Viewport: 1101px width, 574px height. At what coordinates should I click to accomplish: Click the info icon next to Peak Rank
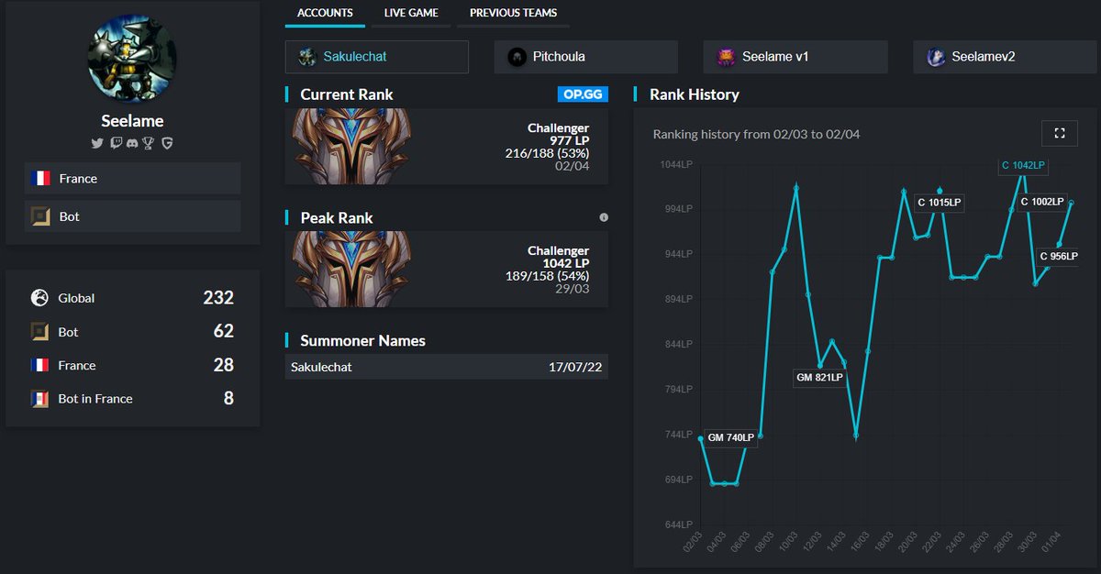click(603, 217)
